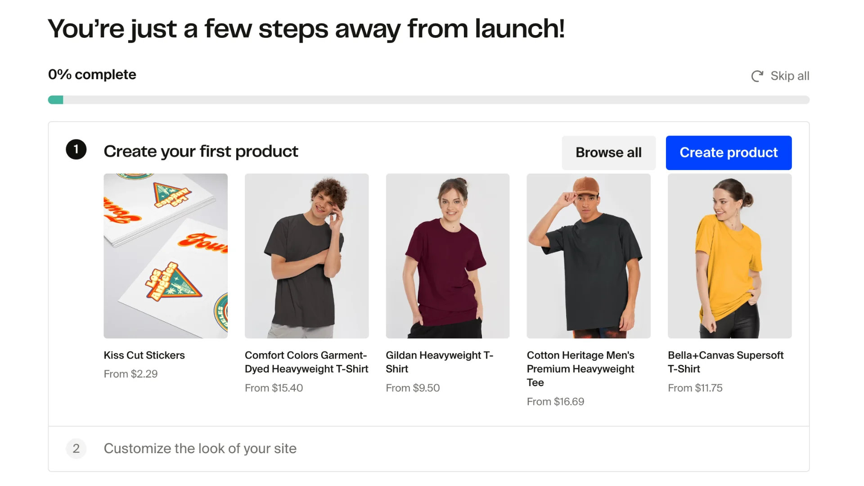Click the Create product button
This screenshot has width=864, height=486.
click(x=729, y=153)
